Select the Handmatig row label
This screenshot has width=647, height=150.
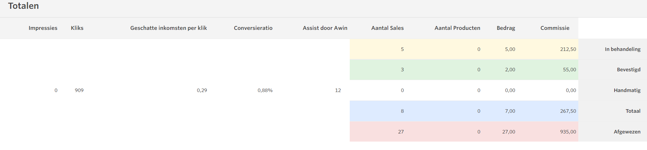pos(627,90)
